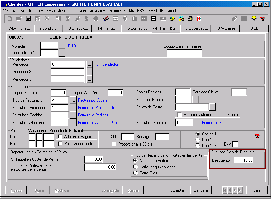
Task: Switch to the F5 Contactos tab
Action: pyautogui.click(x=137, y=28)
